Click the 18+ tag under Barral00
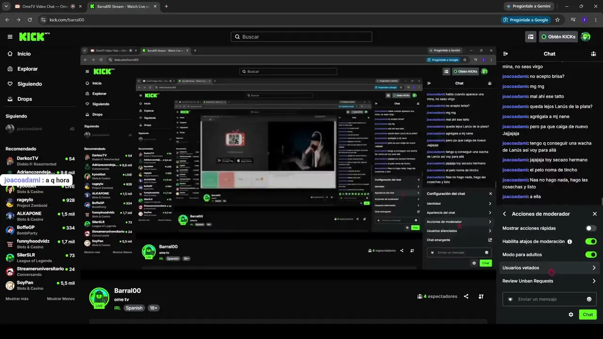 [x=153, y=308]
